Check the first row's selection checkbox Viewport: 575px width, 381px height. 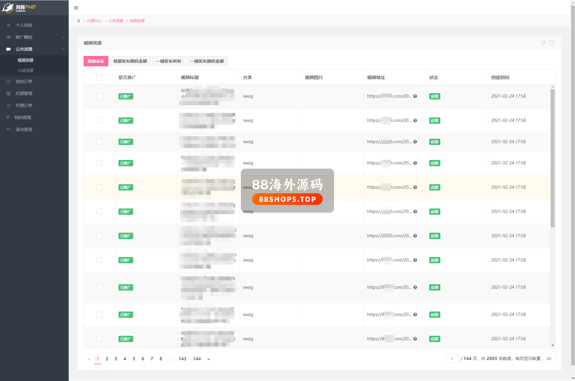click(99, 96)
